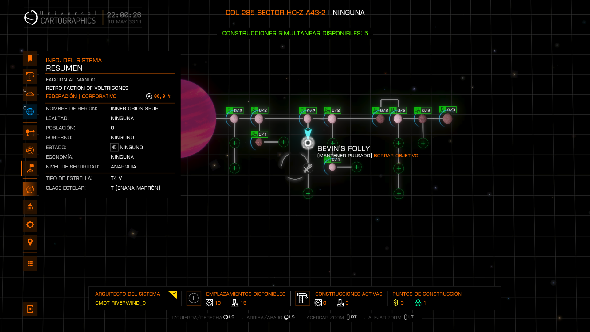Add build on lowest plus slot under first planet
Screen dimensions: 590x332
pos(235,168)
